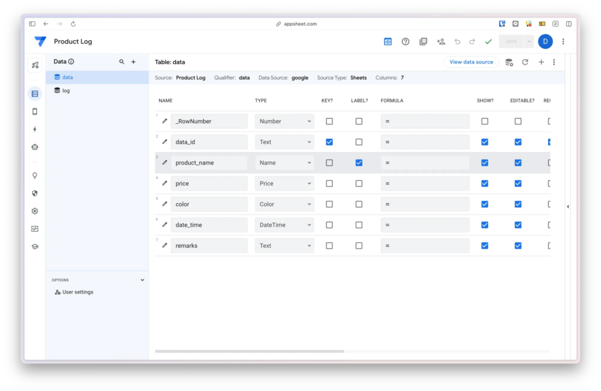Regenerate table schema refresh icon
601x391 pixels.
click(525, 62)
